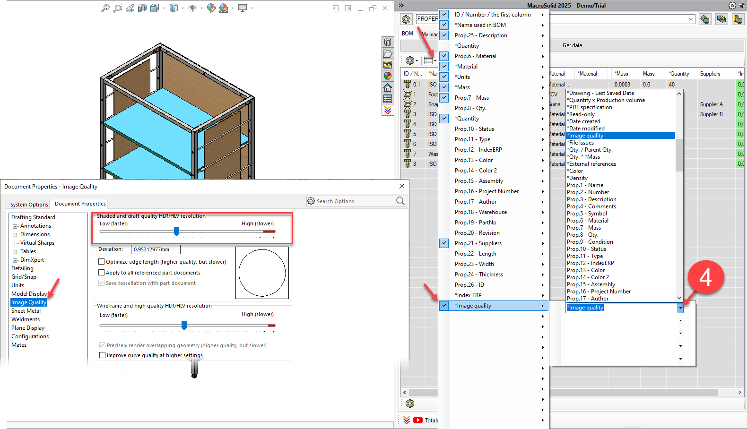This screenshot has height=429, width=747.
Task: Click the Previous View icon
Action: [130, 8]
